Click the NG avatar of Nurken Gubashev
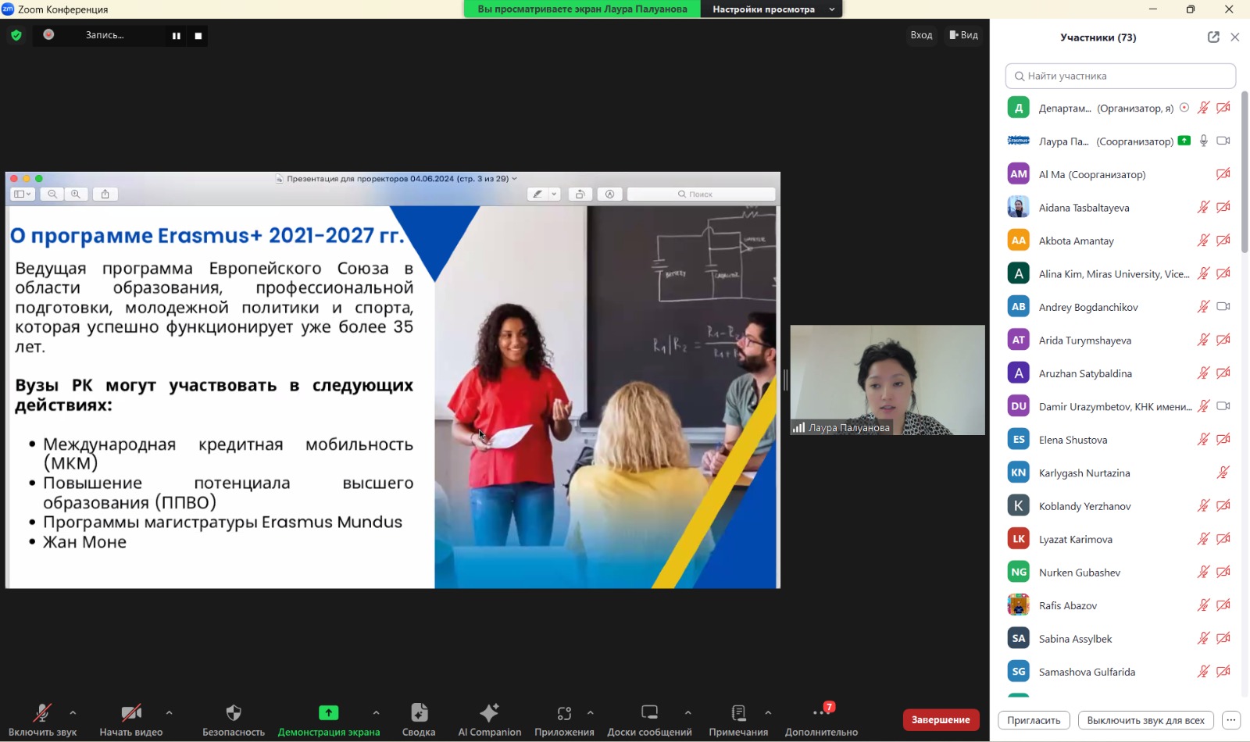1250x742 pixels. [1019, 572]
